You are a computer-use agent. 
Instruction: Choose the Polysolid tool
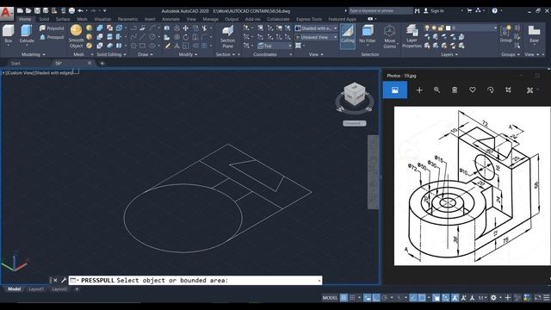point(52,28)
